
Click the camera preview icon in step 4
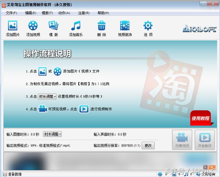[43, 109]
